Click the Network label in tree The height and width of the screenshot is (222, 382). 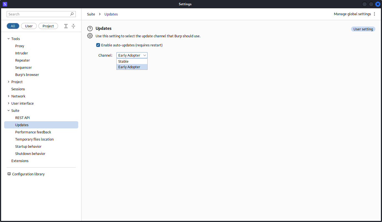18,96
